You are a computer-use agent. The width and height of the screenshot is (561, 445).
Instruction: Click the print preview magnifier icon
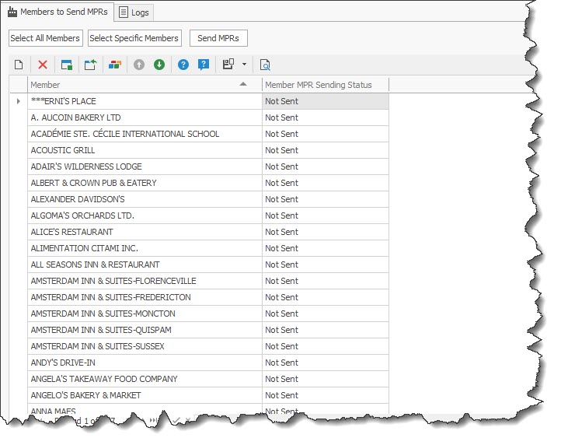(265, 65)
